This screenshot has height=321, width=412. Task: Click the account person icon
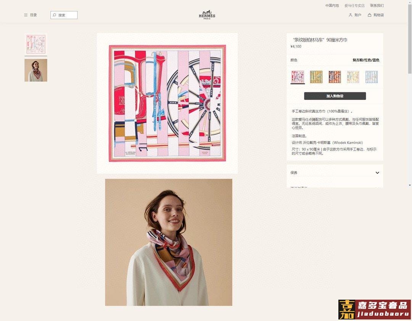coord(350,15)
